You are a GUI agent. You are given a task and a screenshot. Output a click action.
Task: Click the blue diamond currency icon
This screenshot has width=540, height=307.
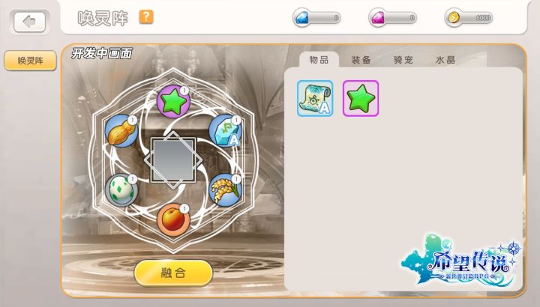point(302,18)
